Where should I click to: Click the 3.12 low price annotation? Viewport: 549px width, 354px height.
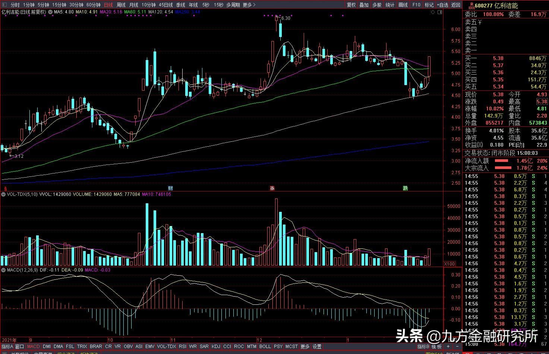[x=19, y=156]
